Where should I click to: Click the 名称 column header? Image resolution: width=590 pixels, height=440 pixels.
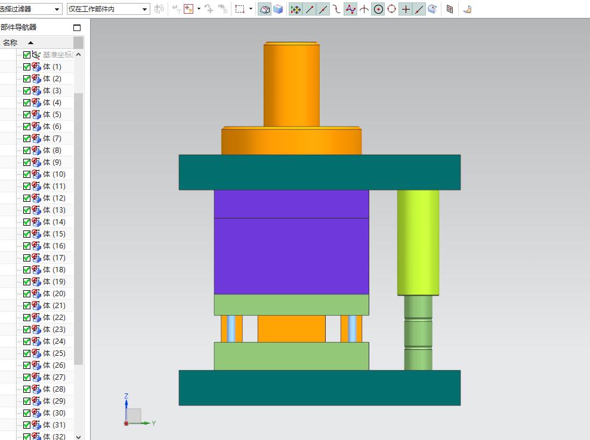point(11,42)
